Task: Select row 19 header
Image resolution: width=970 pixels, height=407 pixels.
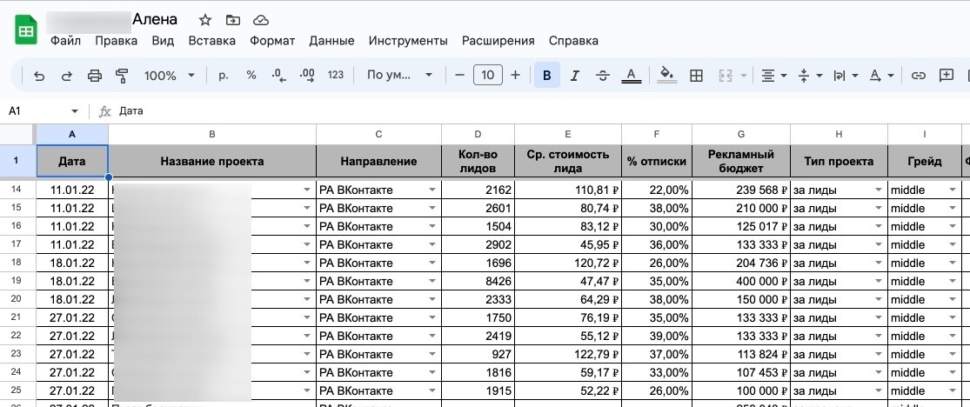Action: click(17, 281)
